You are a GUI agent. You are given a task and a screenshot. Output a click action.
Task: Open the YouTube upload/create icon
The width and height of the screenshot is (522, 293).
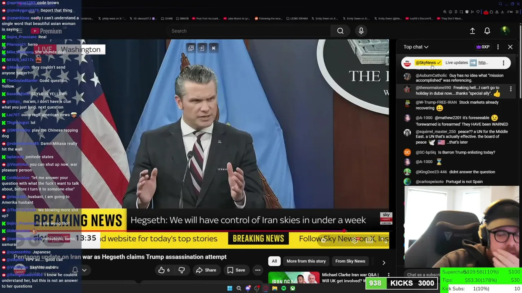(x=472, y=31)
